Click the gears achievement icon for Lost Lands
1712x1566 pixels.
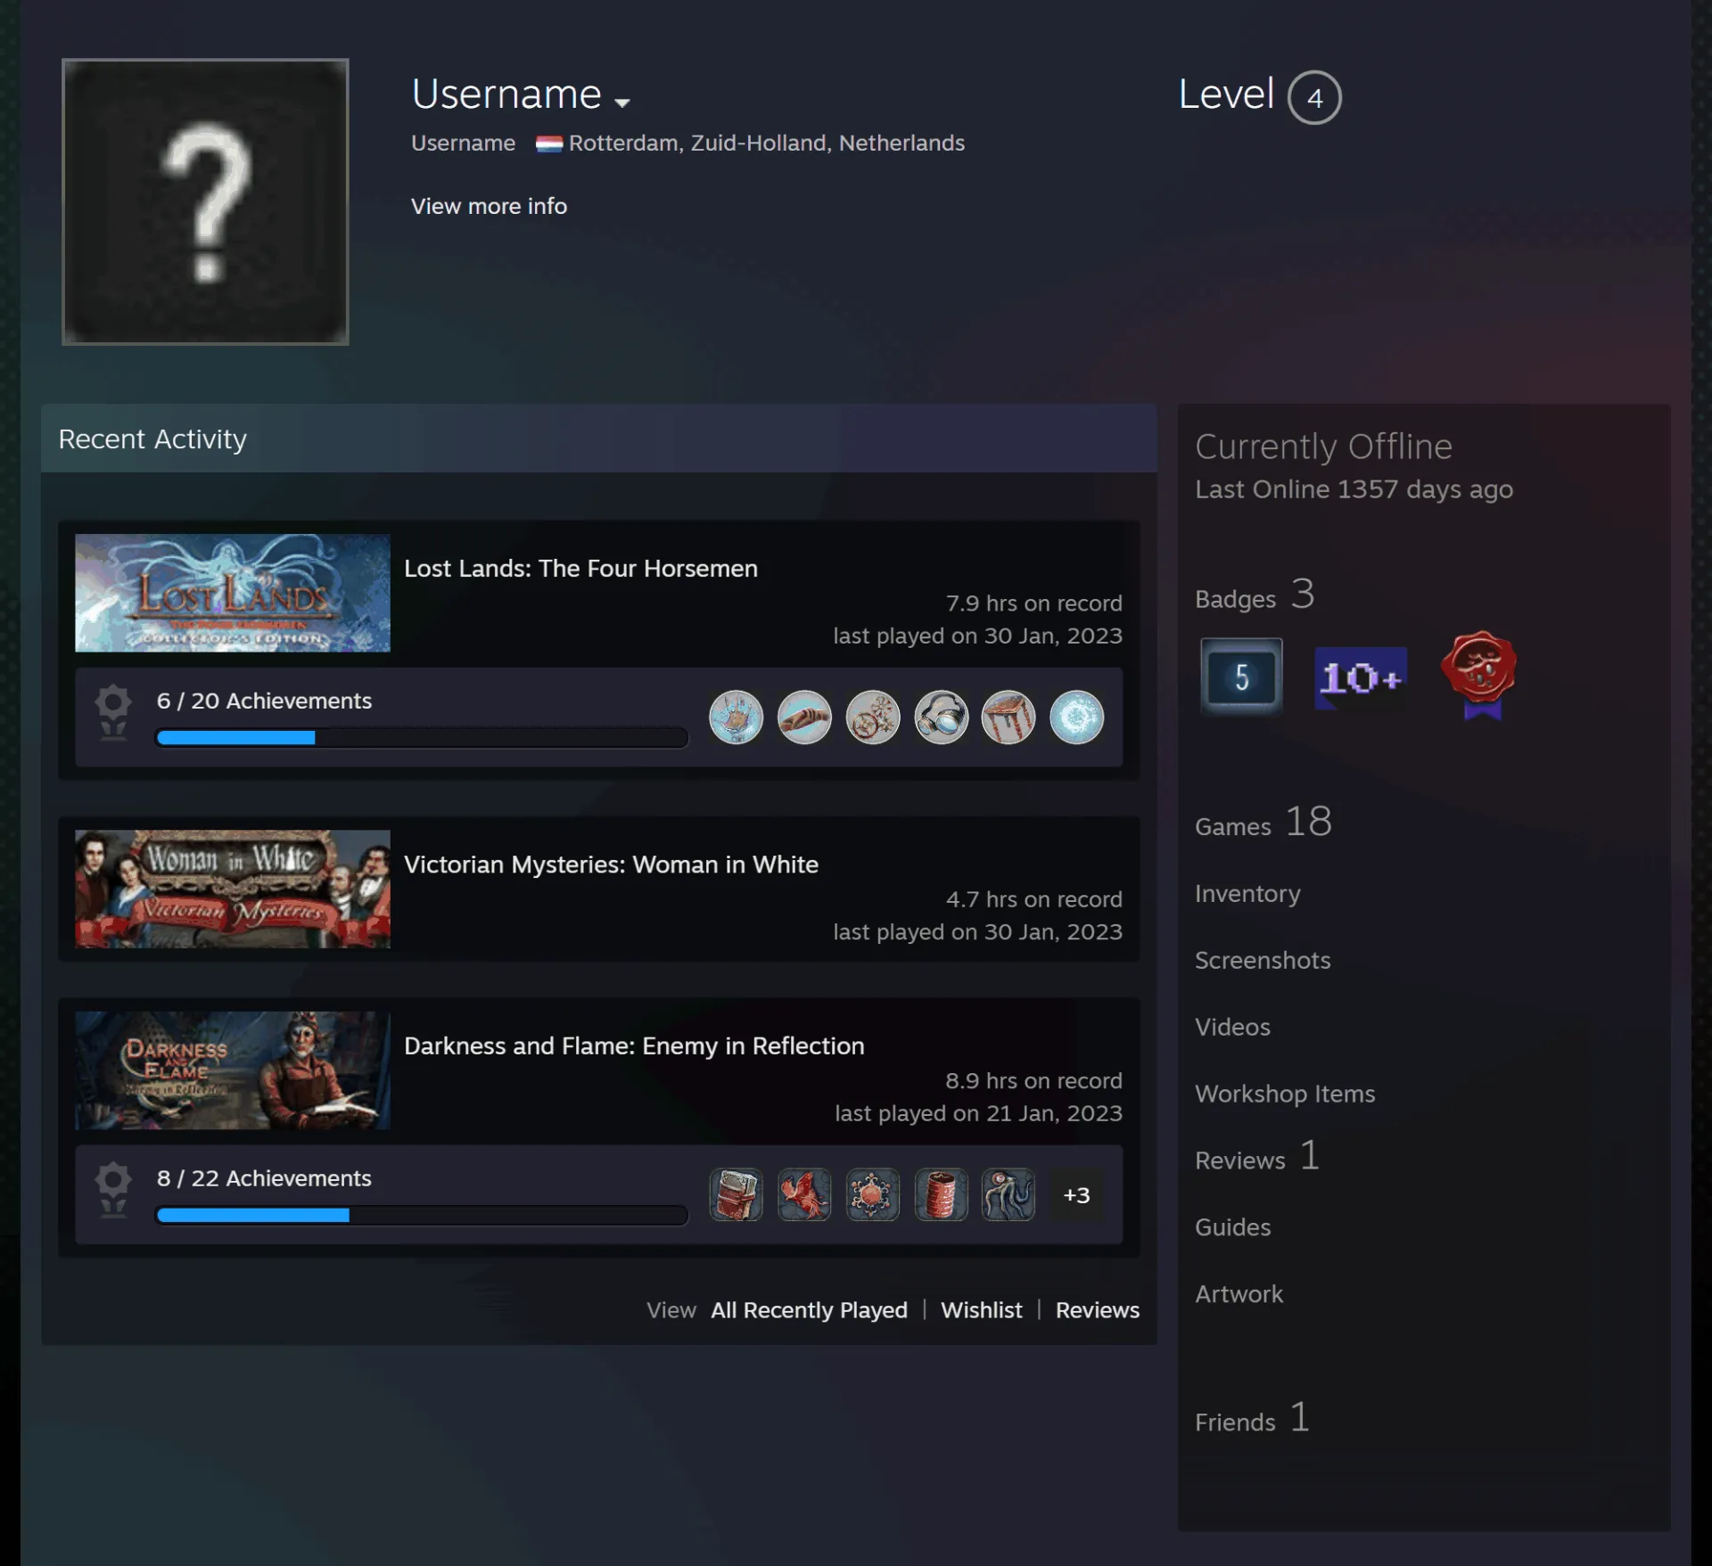[872, 717]
